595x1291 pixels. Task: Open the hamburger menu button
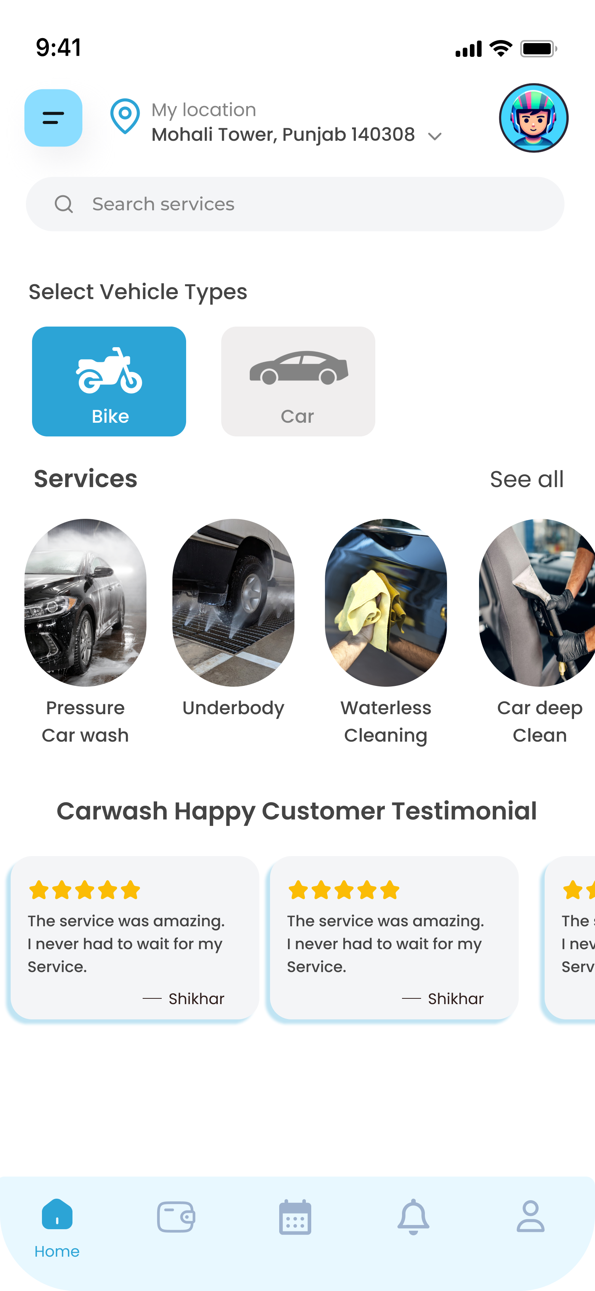(53, 118)
